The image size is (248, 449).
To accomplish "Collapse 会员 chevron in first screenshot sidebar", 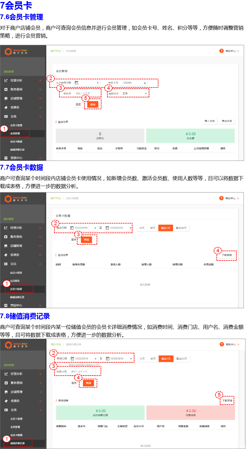I will (x=40, y=117).
